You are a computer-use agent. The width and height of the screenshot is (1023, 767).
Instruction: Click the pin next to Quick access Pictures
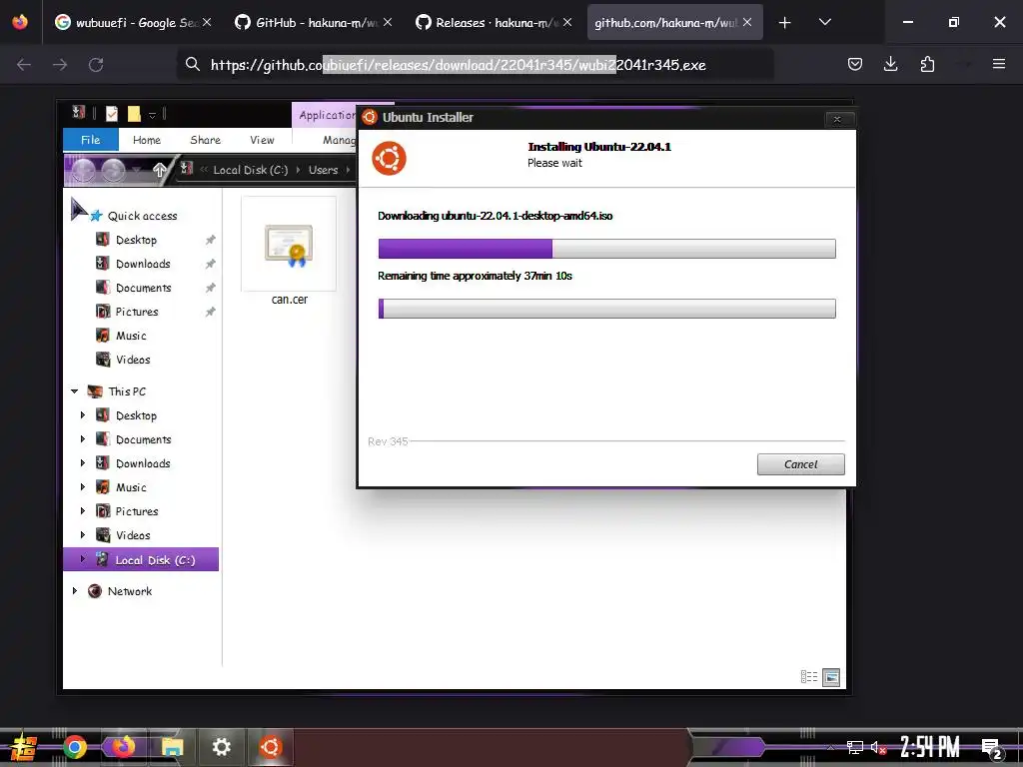coord(210,312)
